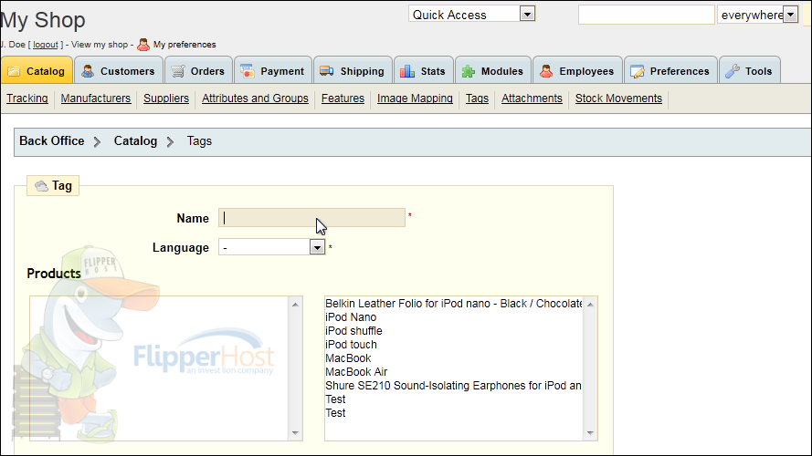Open the Stock Movements link
Screen dimensions: 812x456
point(619,98)
